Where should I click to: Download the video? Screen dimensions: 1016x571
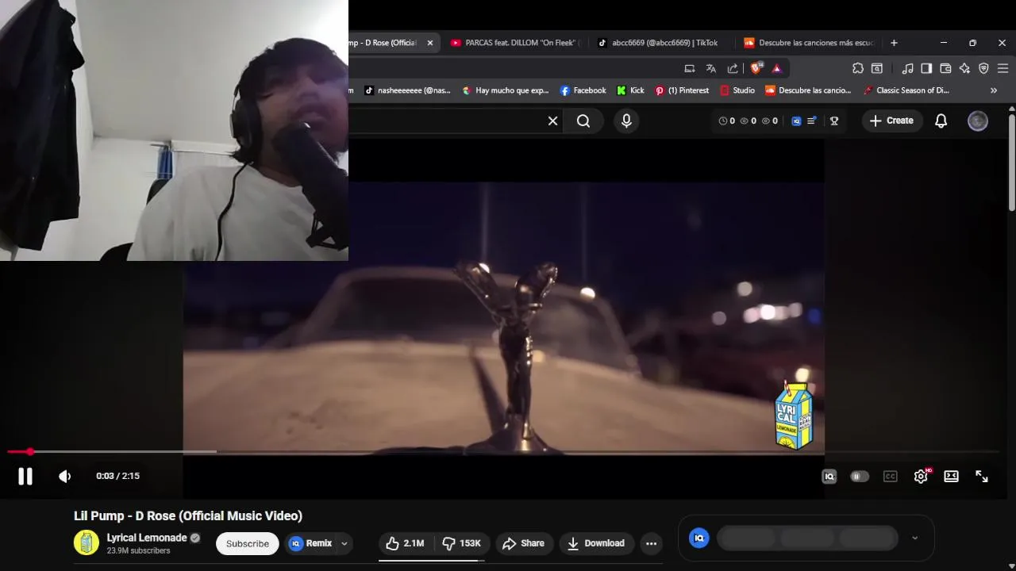click(x=596, y=543)
